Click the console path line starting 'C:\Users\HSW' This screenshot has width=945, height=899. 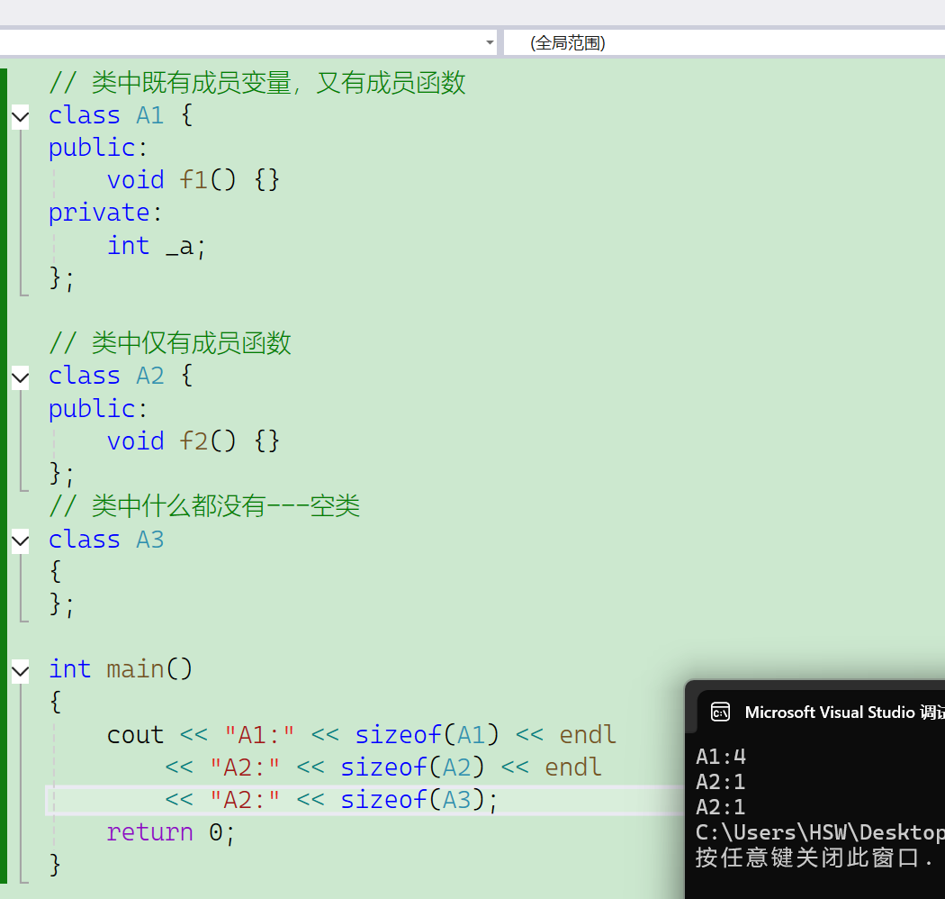click(820, 832)
